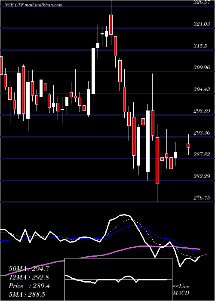Click the '5MA : 288.5' reading
215x301 pixels.
pyautogui.click(x=27, y=294)
